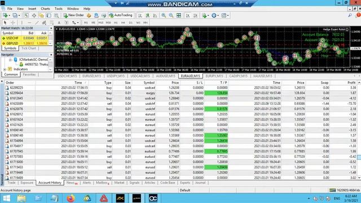Open the Periods clock dropdown

215,15
